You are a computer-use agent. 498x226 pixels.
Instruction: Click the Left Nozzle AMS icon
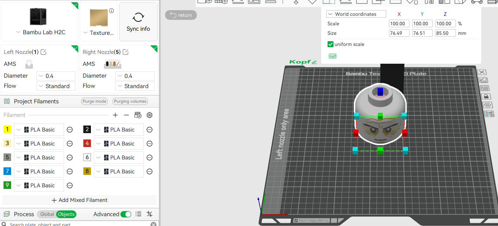(x=29, y=64)
